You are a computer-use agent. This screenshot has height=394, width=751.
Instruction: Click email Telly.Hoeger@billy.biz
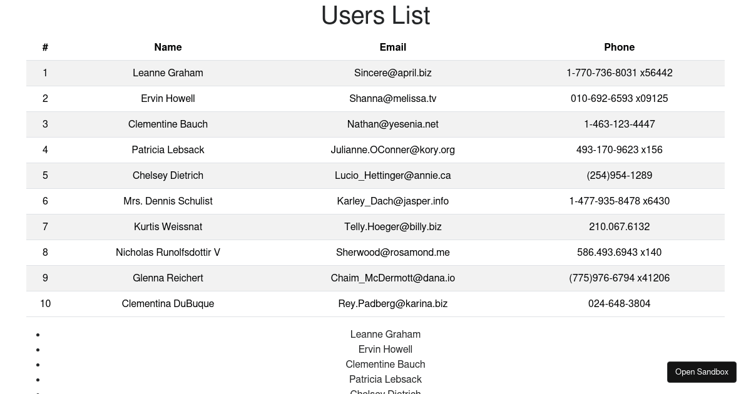[x=392, y=227]
